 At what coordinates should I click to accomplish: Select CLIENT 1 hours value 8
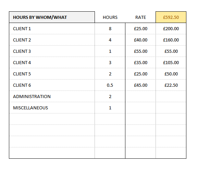[x=110, y=28]
